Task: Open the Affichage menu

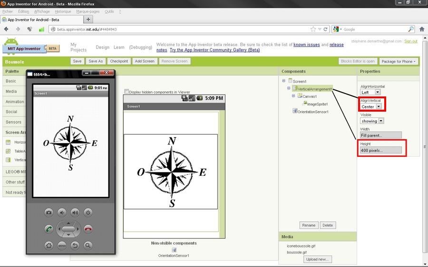Action: pyautogui.click(x=42, y=11)
